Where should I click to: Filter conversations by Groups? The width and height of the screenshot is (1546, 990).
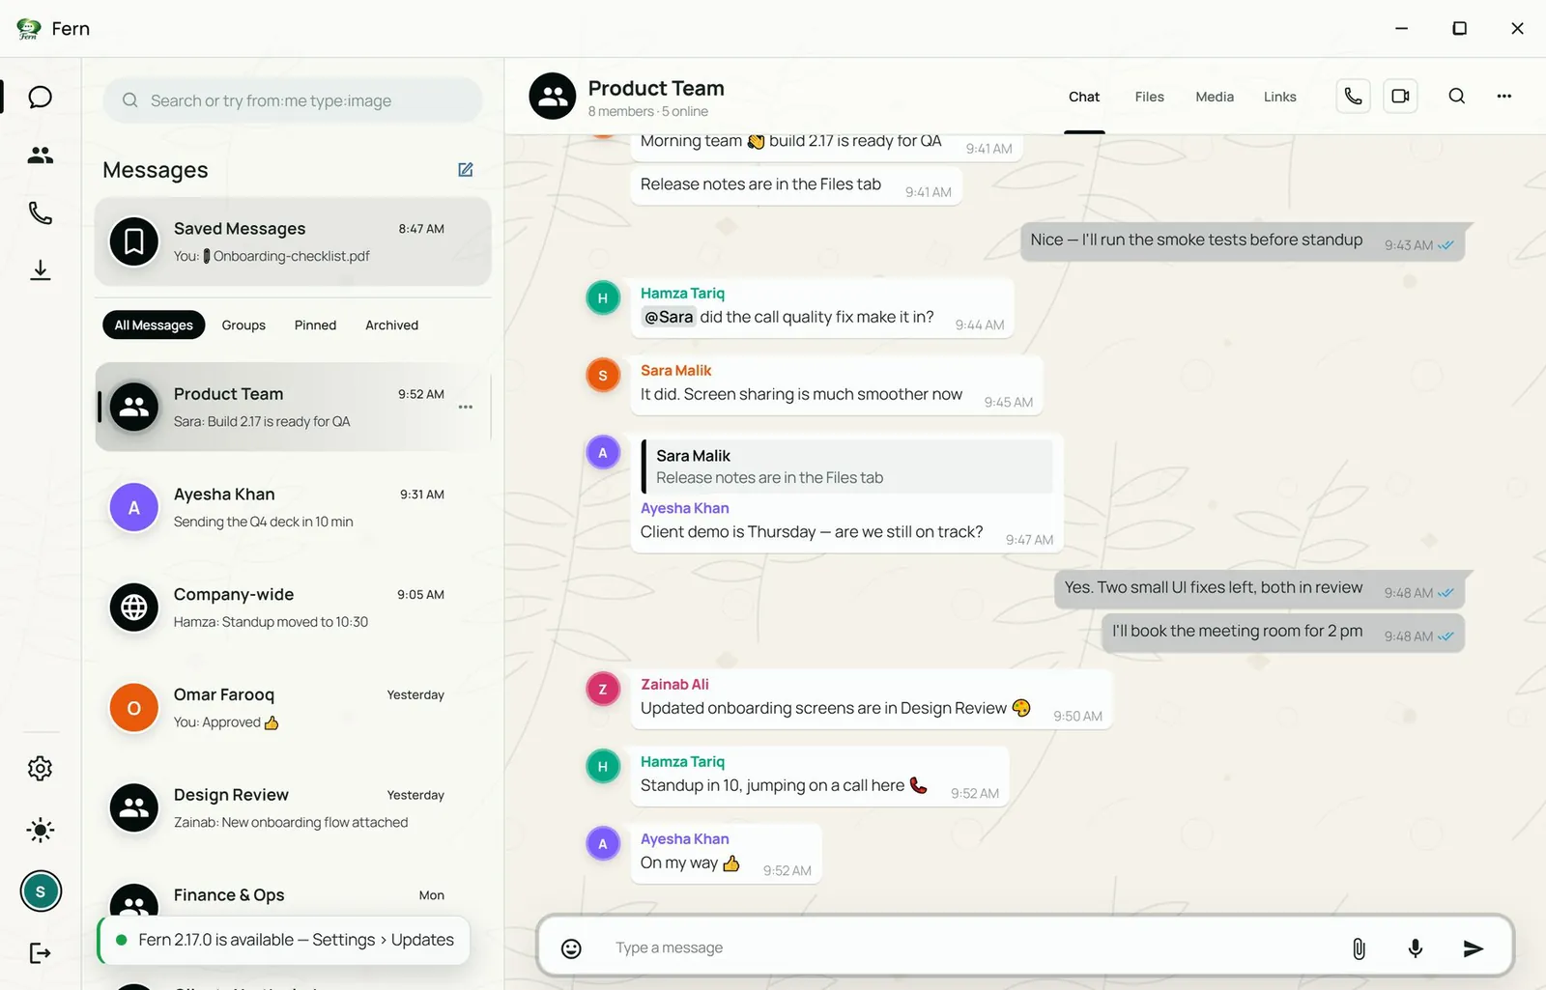(x=243, y=325)
